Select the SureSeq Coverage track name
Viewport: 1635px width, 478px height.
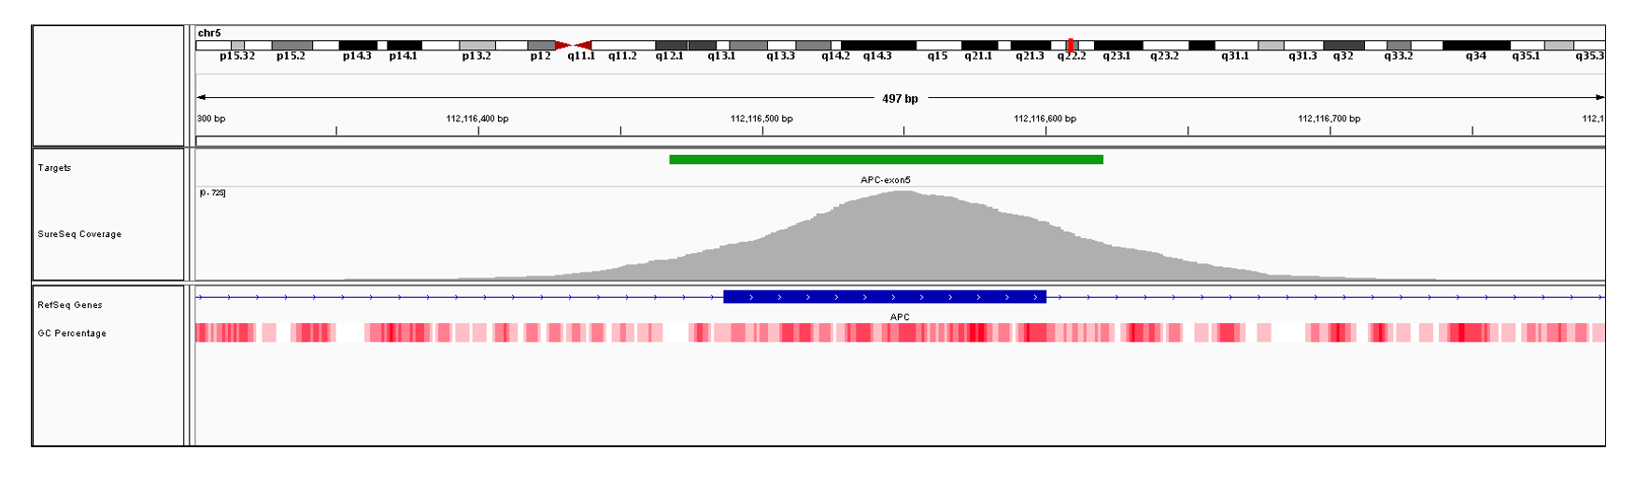tap(79, 234)
